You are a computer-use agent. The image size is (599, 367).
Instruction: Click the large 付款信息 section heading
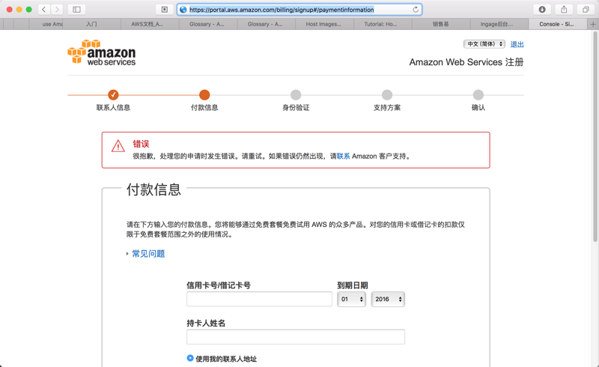(x=153, y=189)
